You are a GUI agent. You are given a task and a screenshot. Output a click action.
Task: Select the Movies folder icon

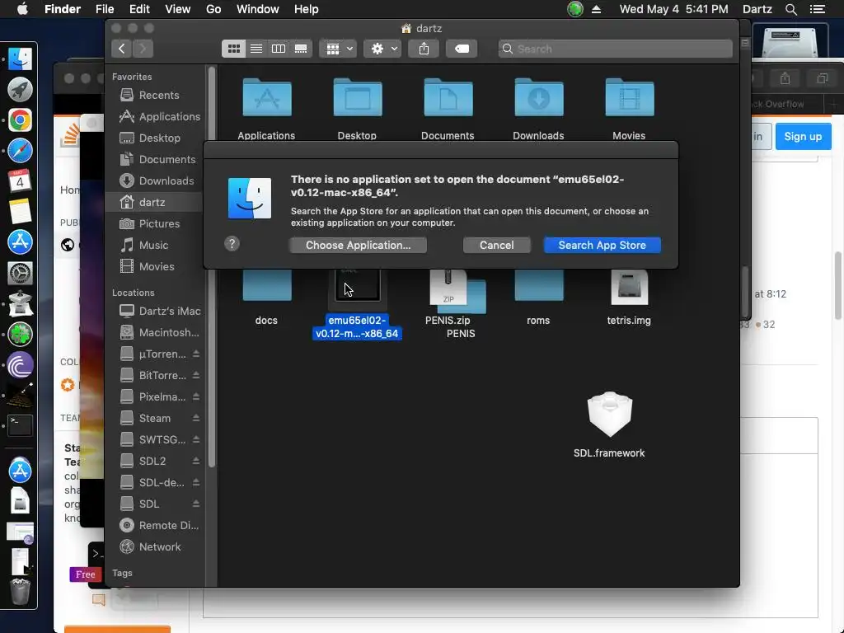[629, 98]
